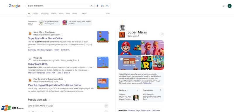Start voice search with microphone icon

tap(97, 6)
